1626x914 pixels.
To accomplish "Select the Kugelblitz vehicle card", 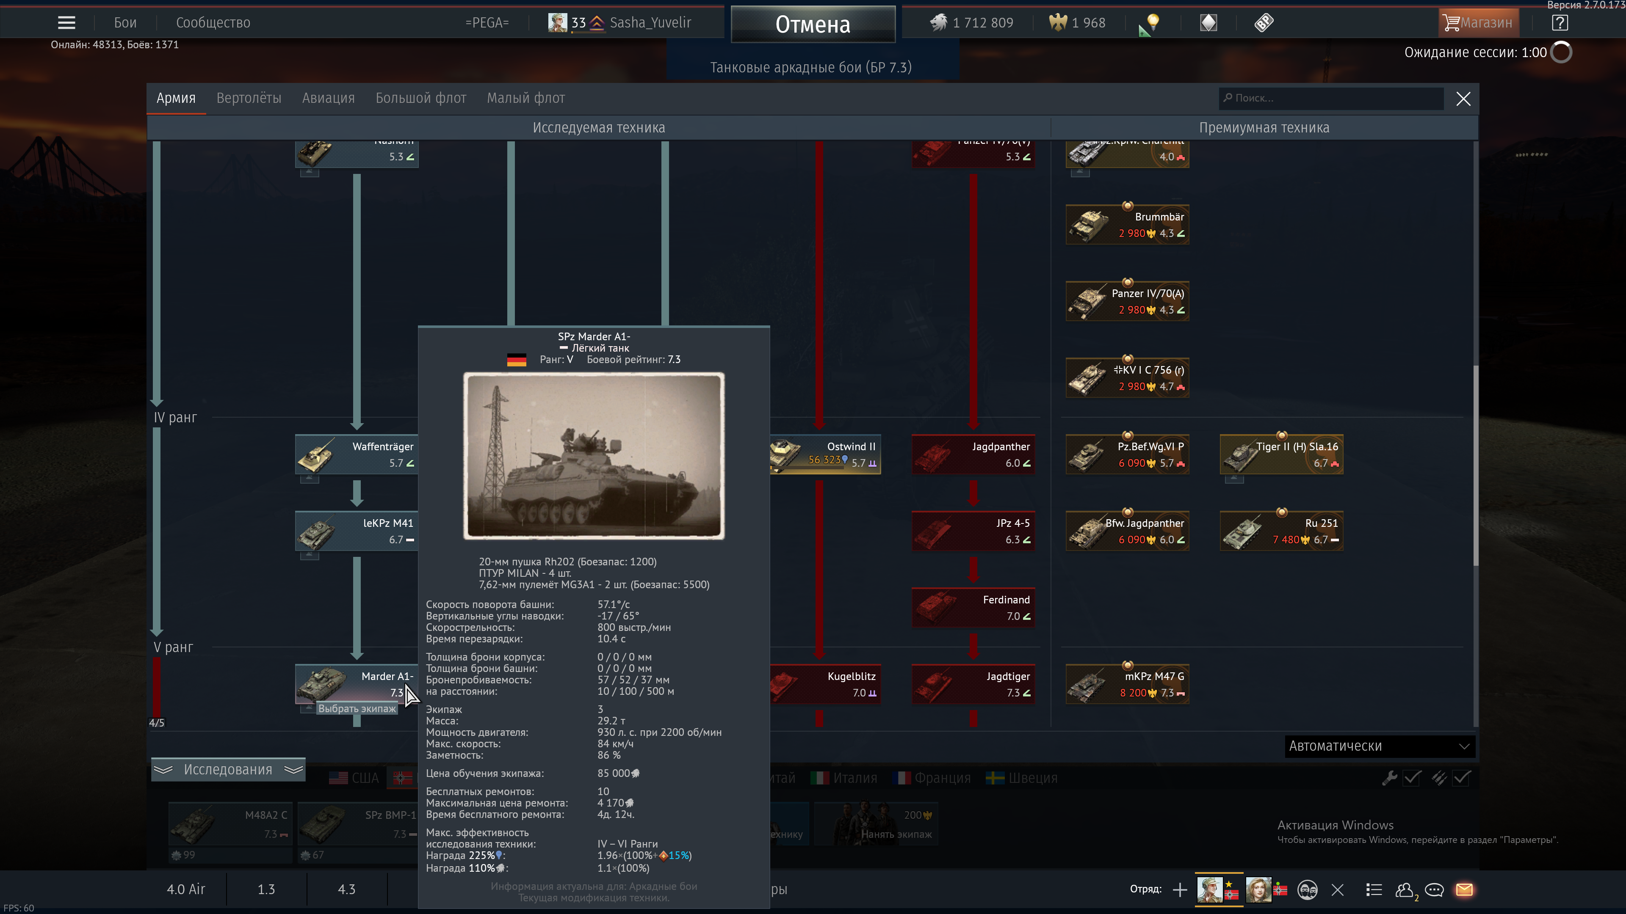I will click(826, 684).
